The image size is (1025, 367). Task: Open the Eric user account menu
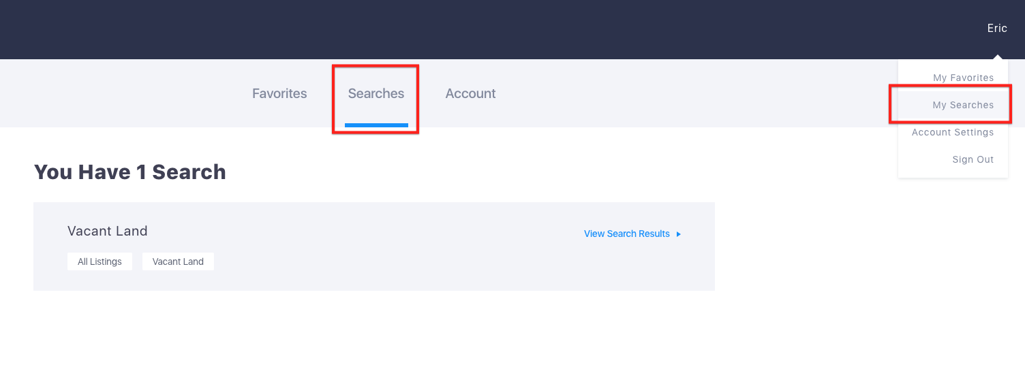tap(997, 28)
